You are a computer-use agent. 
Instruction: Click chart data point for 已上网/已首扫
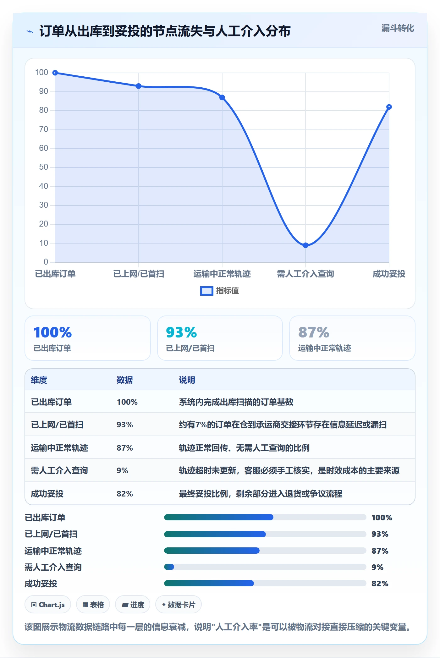click(139, 86)
